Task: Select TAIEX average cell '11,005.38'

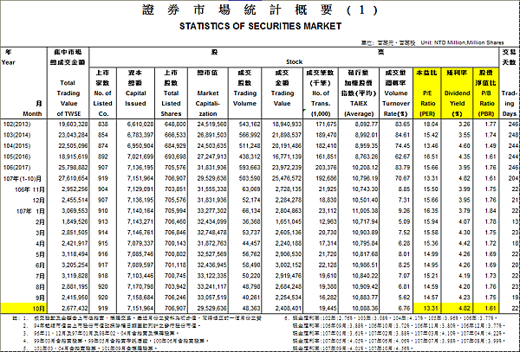Action: 365,211
